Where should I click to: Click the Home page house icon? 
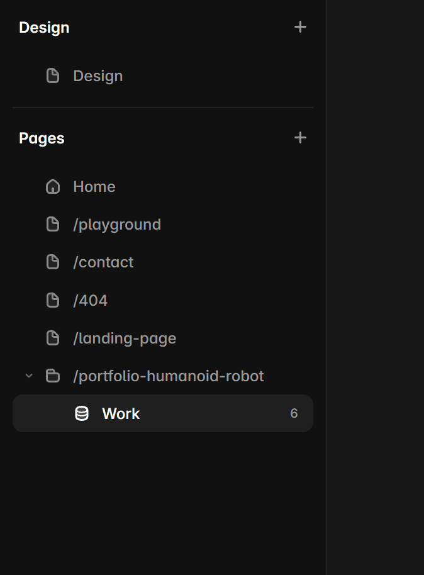[x=53, y=187]
